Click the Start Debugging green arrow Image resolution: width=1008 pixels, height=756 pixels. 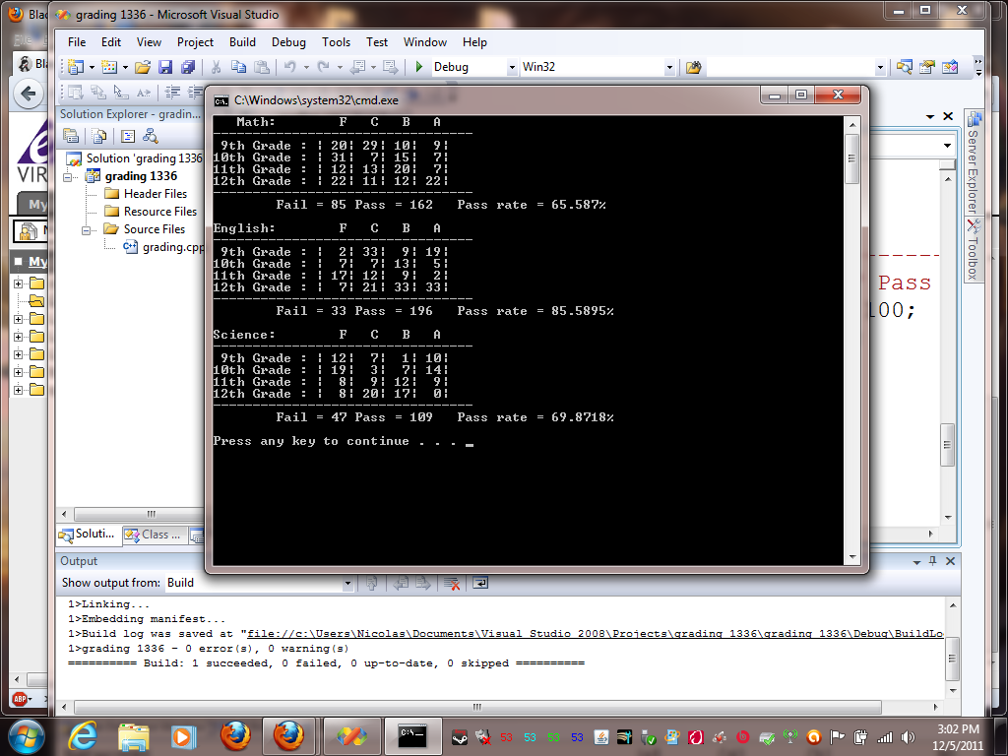(x=419, y=67)
